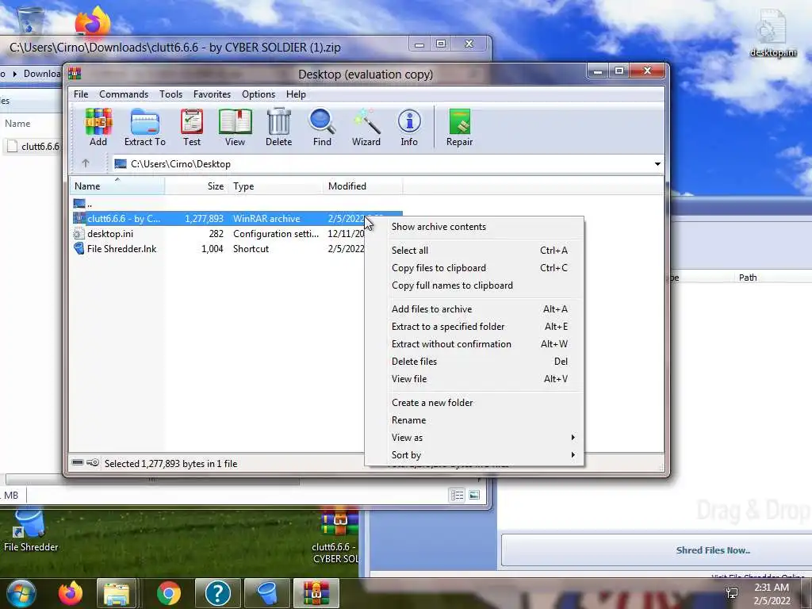This screenshot has height=609, width=812.
Task: Choose Add files to archive
Action: 474,309
